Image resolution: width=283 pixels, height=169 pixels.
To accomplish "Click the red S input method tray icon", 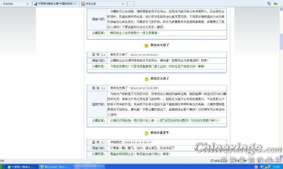I will click(x=256, y=167).
